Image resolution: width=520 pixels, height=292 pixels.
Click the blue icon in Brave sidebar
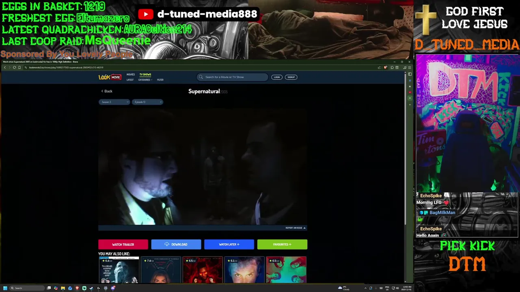[x=410, y=81]
